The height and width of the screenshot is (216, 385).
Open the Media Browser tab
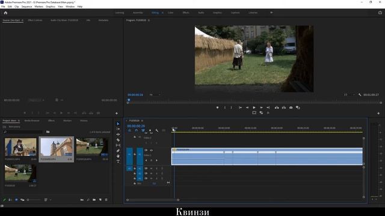point(32,121)
